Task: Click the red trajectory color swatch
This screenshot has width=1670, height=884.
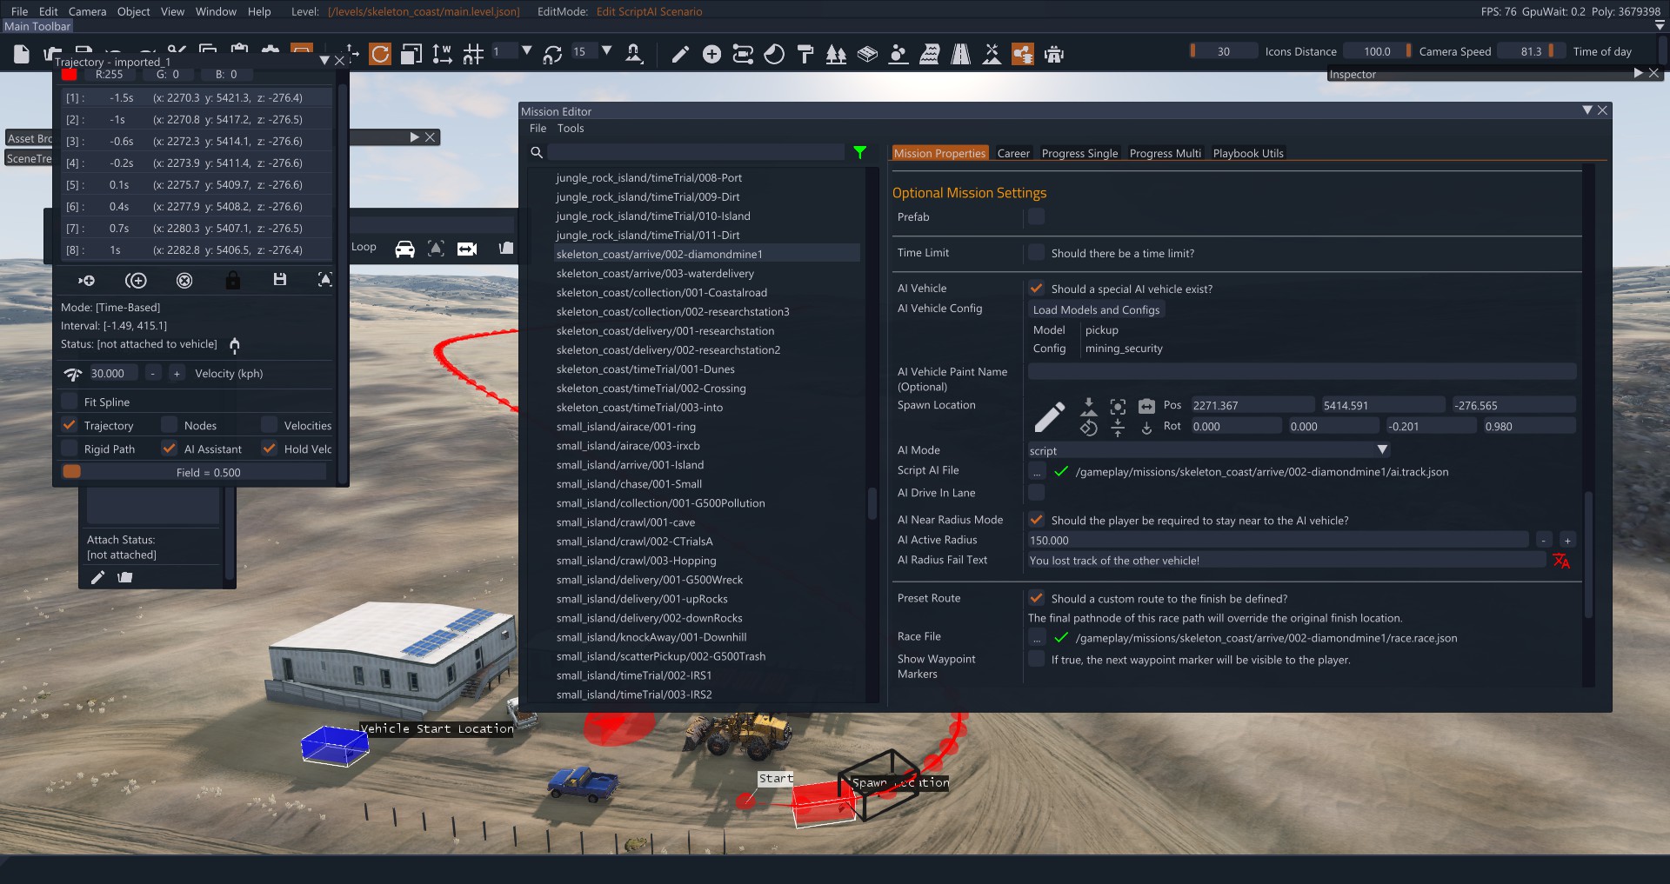Action: [x=70, y=74]
